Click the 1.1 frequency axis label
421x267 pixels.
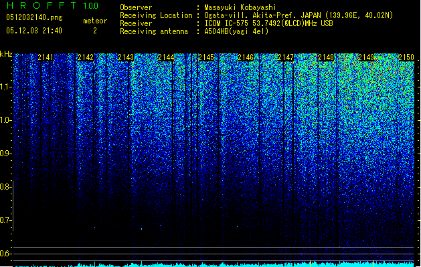(5, 87)
